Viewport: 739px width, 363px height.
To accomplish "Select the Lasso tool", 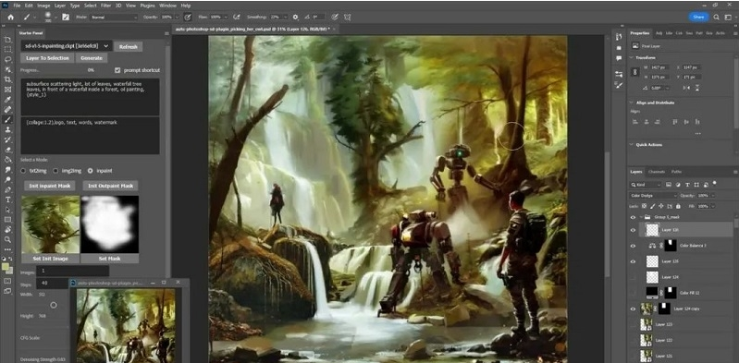I will click(x=8, y=59).
